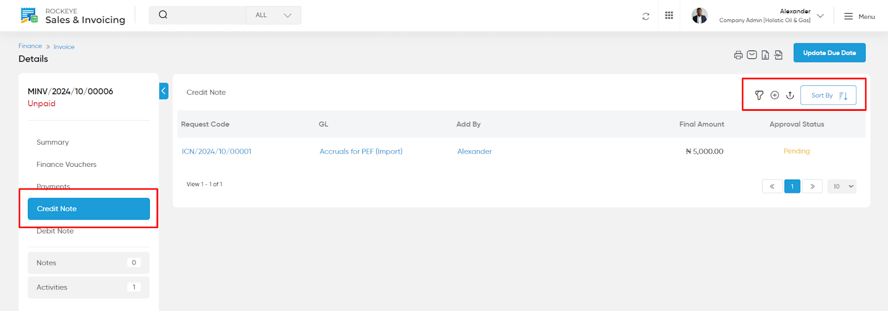Click the Add By column header
Viewport: 888px width, 311px height.
pos(468,124)
